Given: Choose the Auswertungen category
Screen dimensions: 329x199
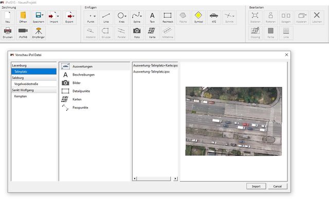Looking at the screenshot, I should tap(95, 66).
